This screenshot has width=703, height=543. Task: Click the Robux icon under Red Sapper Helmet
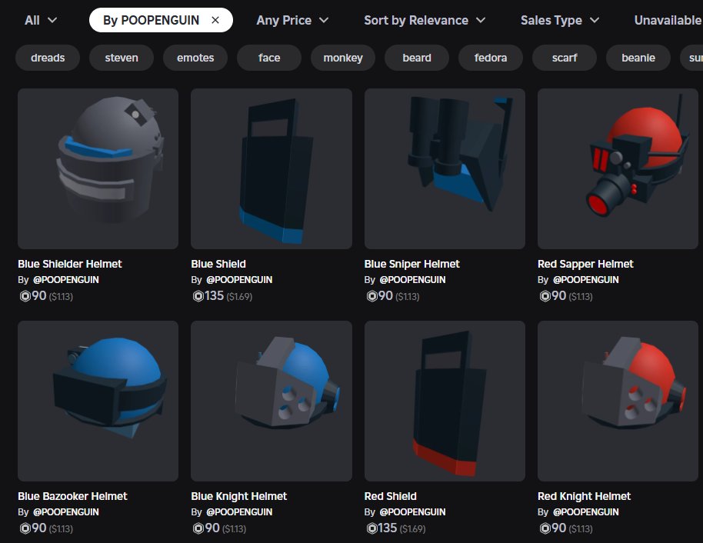545,296
